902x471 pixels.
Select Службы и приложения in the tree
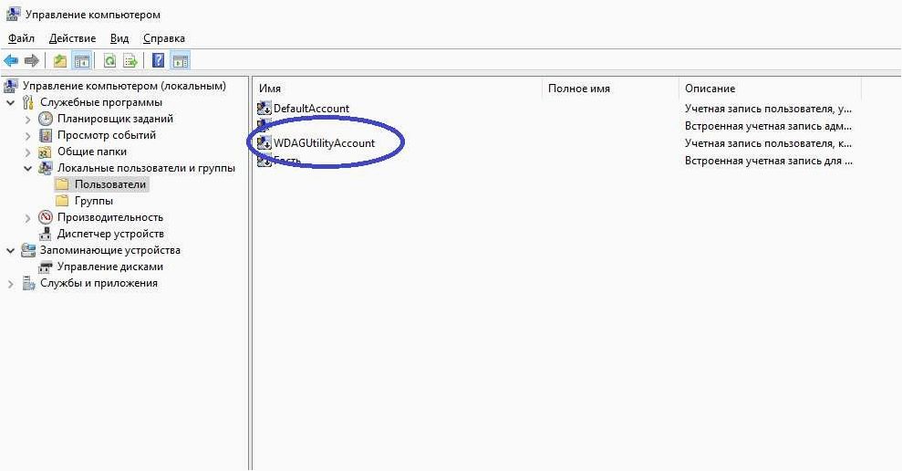click(x=98, y=283)
